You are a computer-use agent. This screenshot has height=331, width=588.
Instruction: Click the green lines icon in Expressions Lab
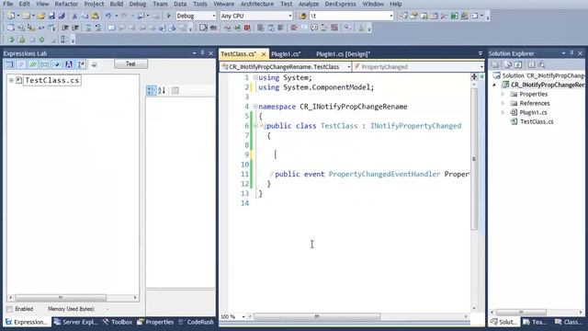[x=33, y=64]
